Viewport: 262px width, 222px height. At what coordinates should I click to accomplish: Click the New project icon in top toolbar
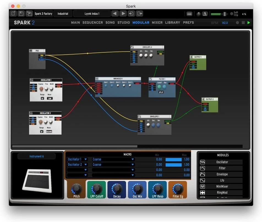point(13,13)
